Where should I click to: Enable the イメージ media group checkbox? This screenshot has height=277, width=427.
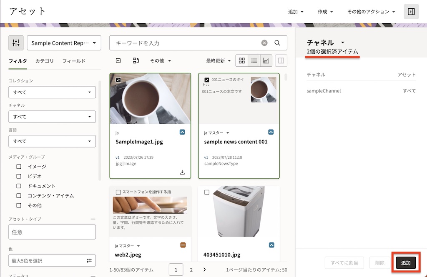coord(19,167)
